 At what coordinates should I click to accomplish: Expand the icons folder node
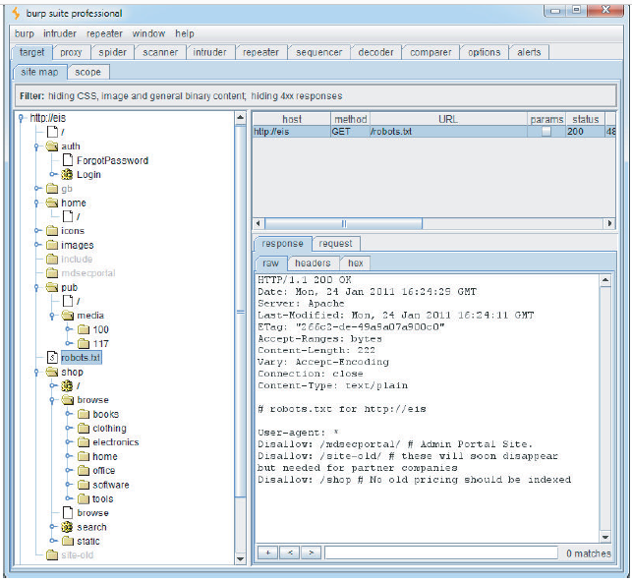point(37,231)
